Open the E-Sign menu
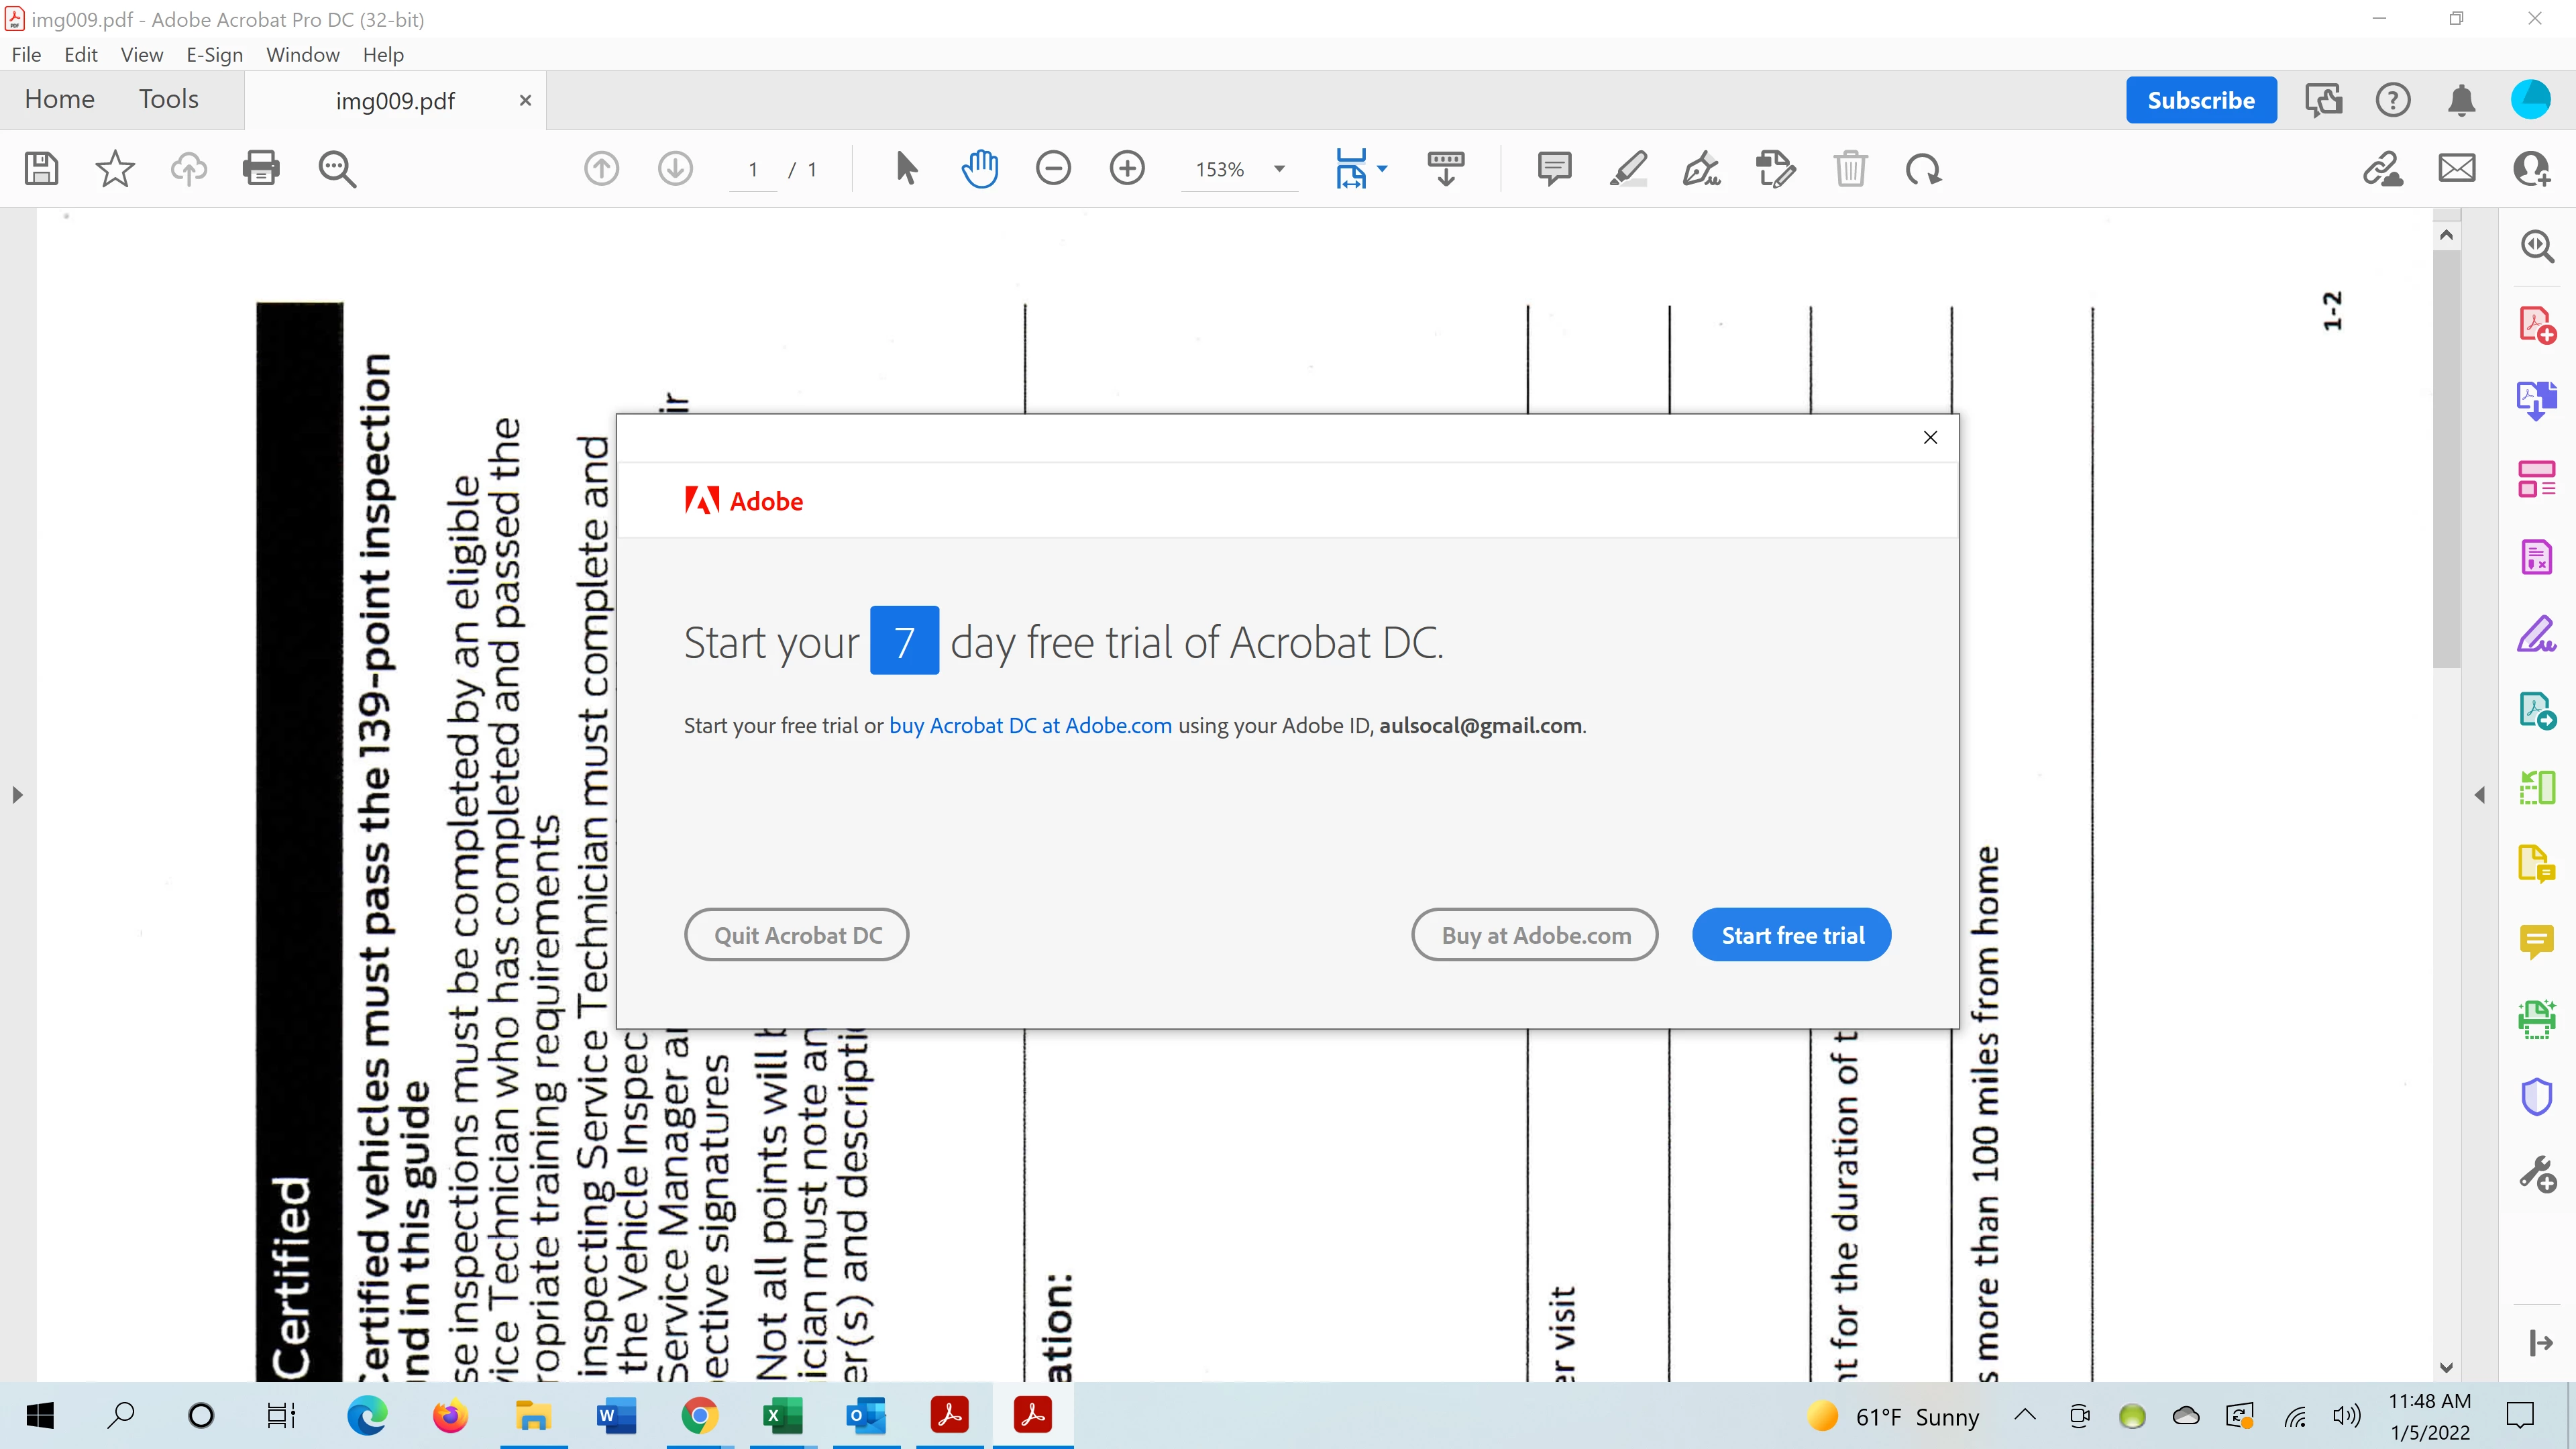The image size is (2576, 1449). point(214,55)
